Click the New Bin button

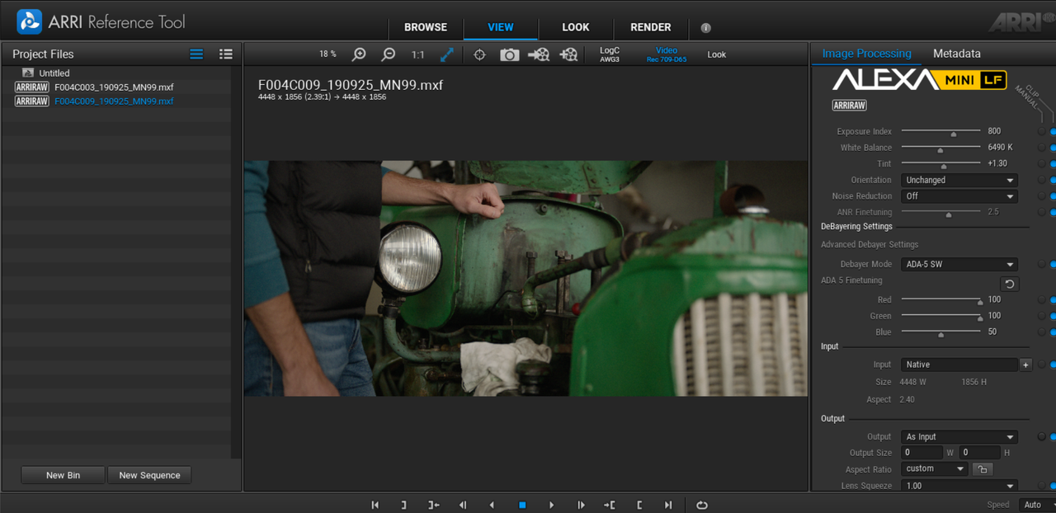pyautogui.click(x=63, y=475)
